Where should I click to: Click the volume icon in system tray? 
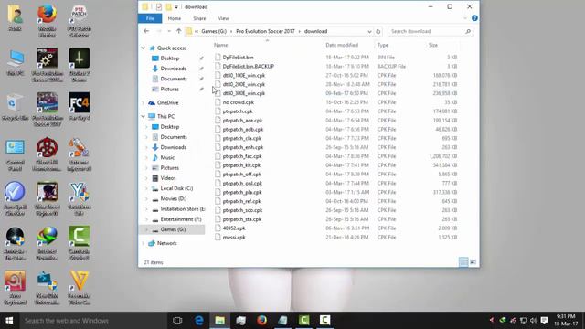pos(534,320)
